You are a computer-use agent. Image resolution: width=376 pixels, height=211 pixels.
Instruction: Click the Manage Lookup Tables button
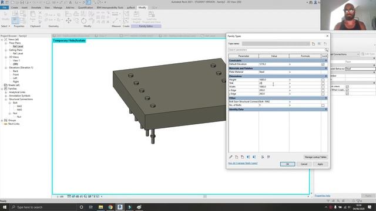(x=315, y=157)
